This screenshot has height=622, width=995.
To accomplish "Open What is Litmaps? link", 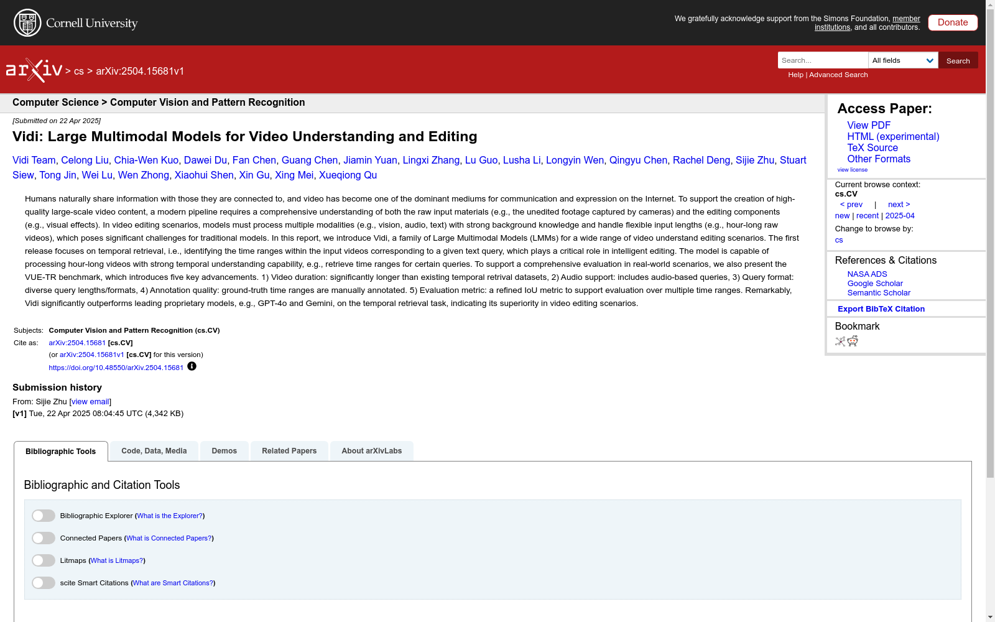I will [117, 560].
